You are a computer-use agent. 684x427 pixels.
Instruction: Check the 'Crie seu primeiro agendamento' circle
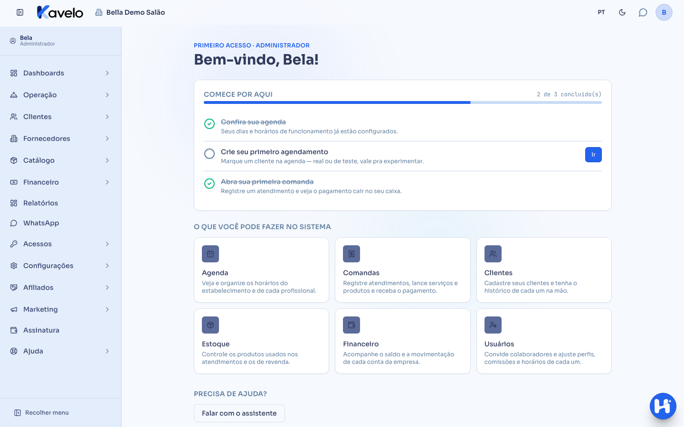pyautogui.click(x=209, y=154)
